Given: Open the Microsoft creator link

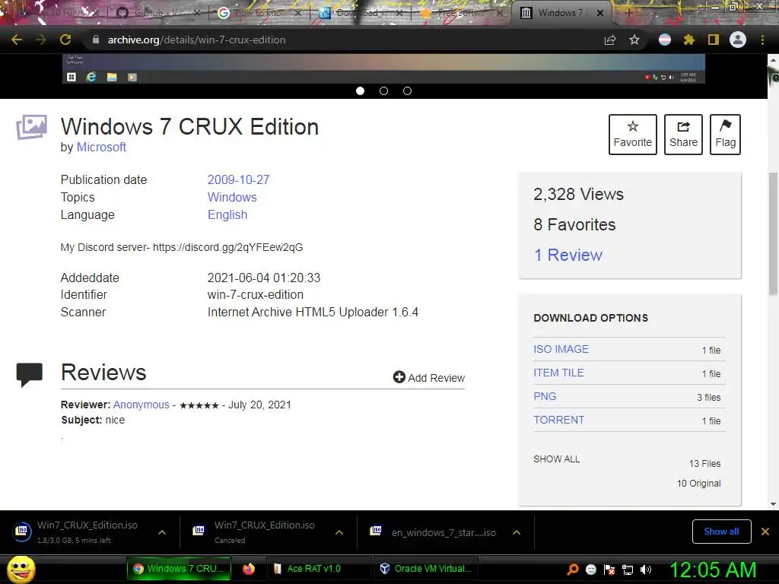Looking at the screenshot, I should click(x=101, y=147).
